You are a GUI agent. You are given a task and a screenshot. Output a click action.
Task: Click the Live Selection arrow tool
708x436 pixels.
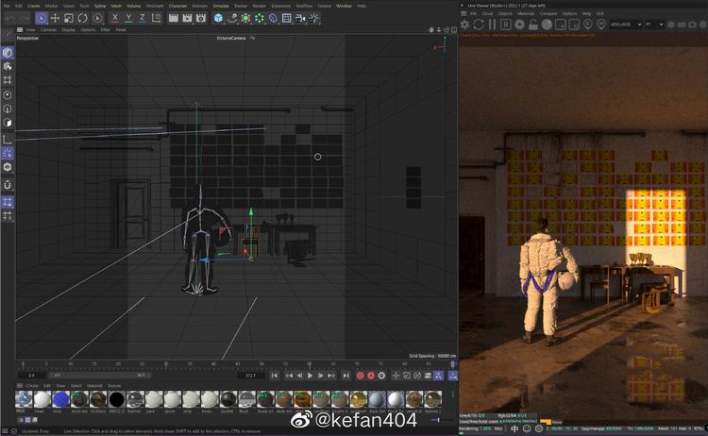click(x=41, y=18)
